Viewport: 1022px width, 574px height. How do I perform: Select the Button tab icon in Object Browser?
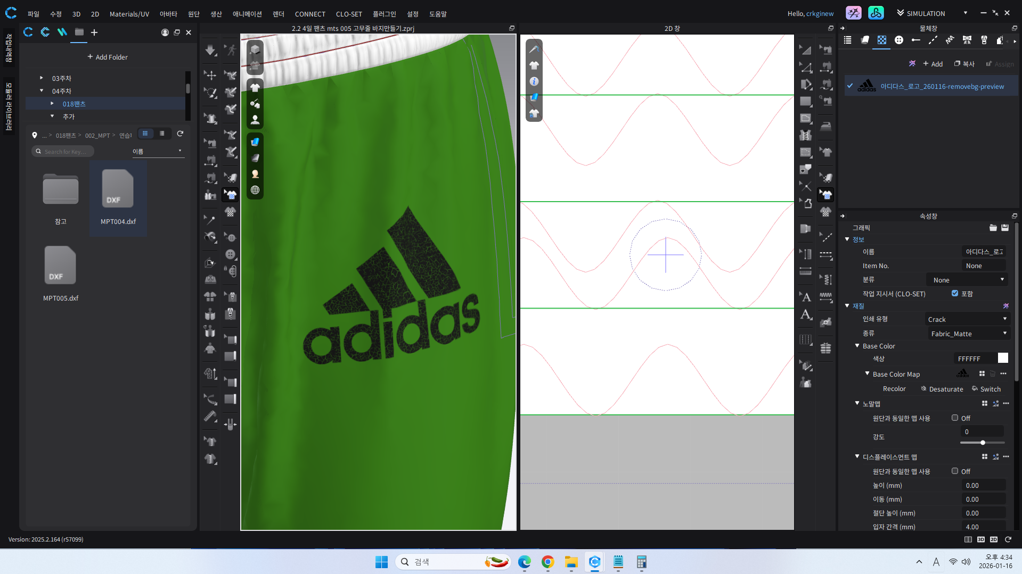[898, 40]
